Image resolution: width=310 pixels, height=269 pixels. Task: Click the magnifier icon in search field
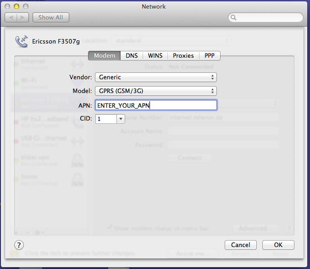click(x=234, y=18)
